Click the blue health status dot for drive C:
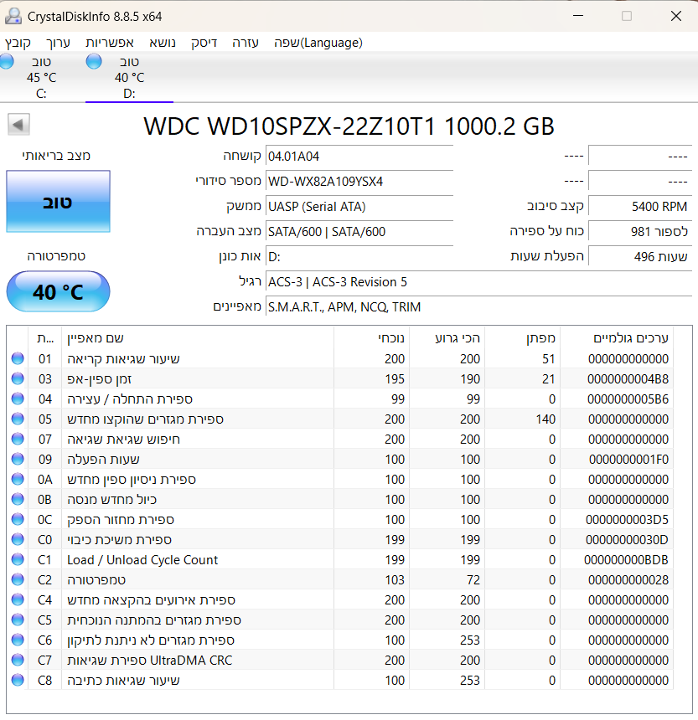The image size is (698, 720). click(x=7, y=61)
